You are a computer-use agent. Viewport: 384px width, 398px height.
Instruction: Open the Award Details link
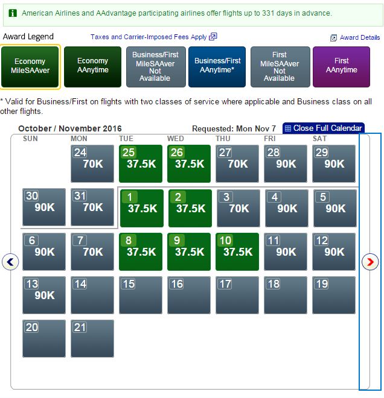(360, 38)
